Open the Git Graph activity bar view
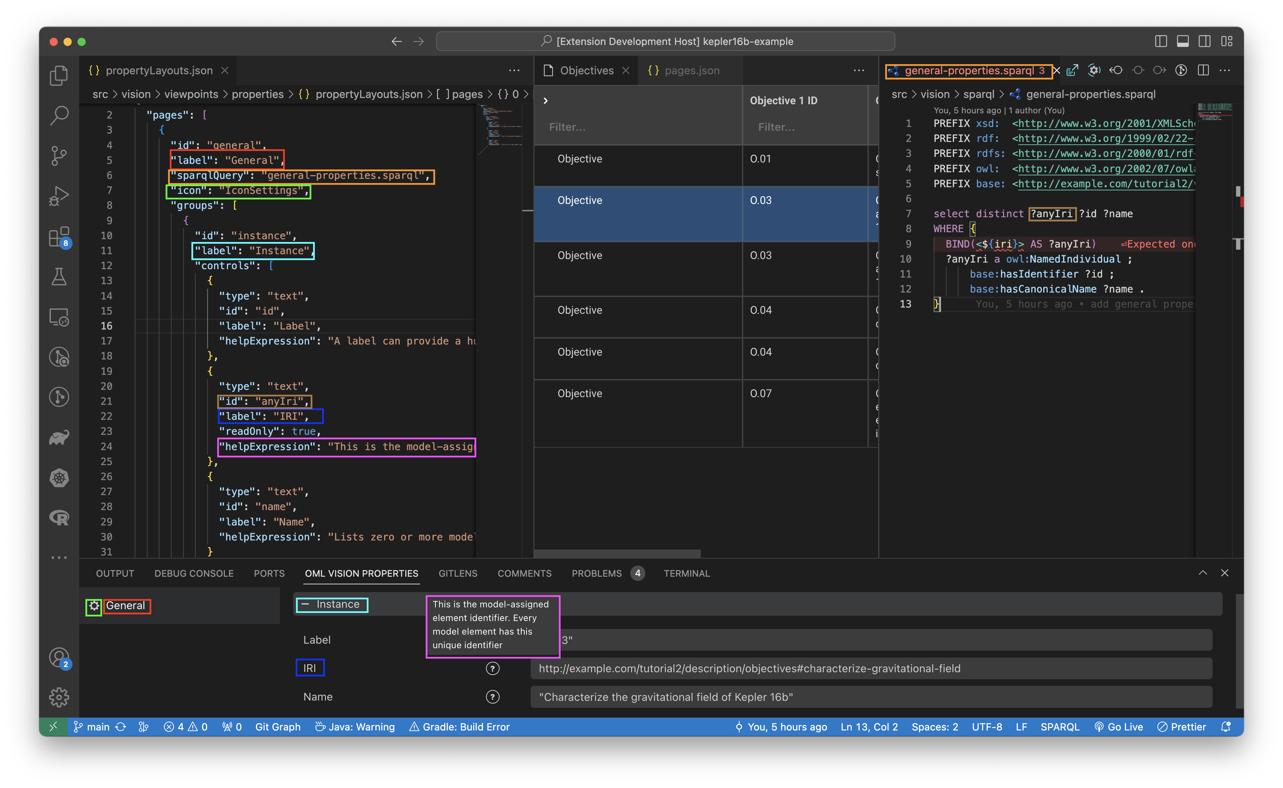Viewport: 1283px width, 788px height. (x=59, y=397)
